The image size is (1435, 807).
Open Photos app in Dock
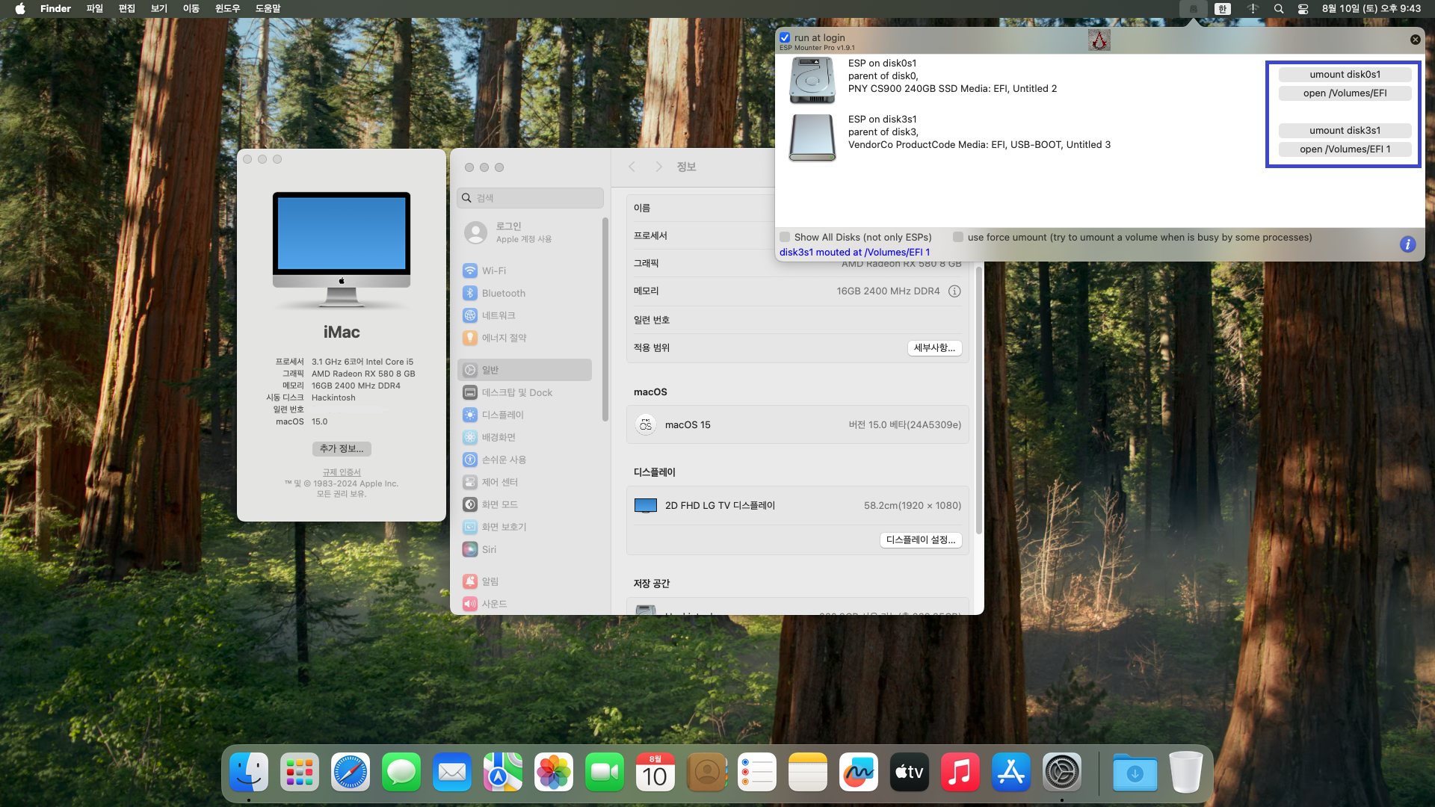click(554, 772)
